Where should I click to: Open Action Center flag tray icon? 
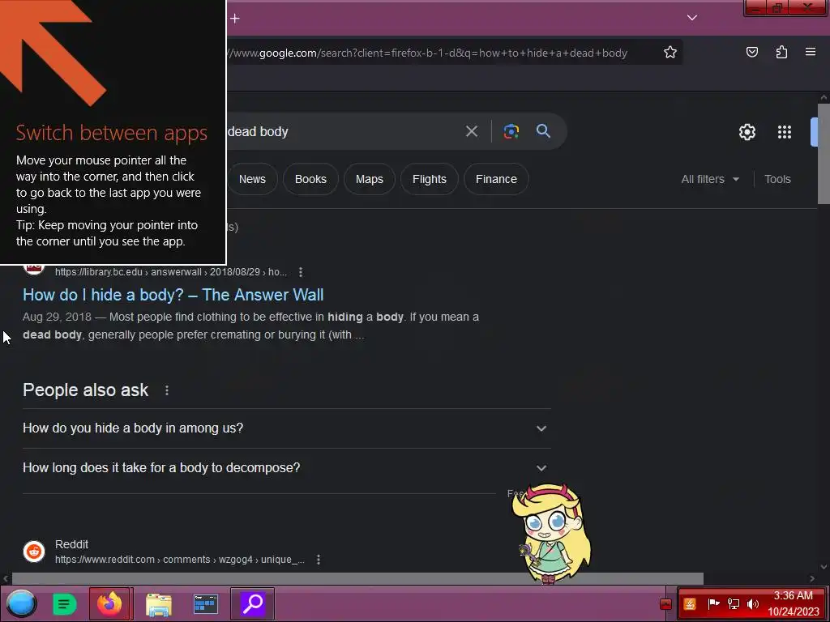[x=713, y=603]
